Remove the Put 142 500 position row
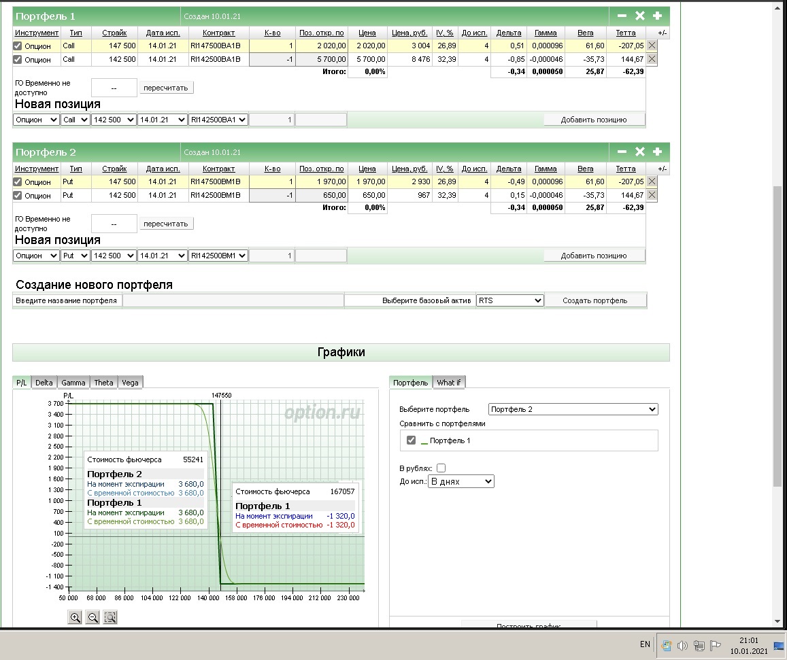The height and width of the screenshot is (660, 787). point(652,195)
